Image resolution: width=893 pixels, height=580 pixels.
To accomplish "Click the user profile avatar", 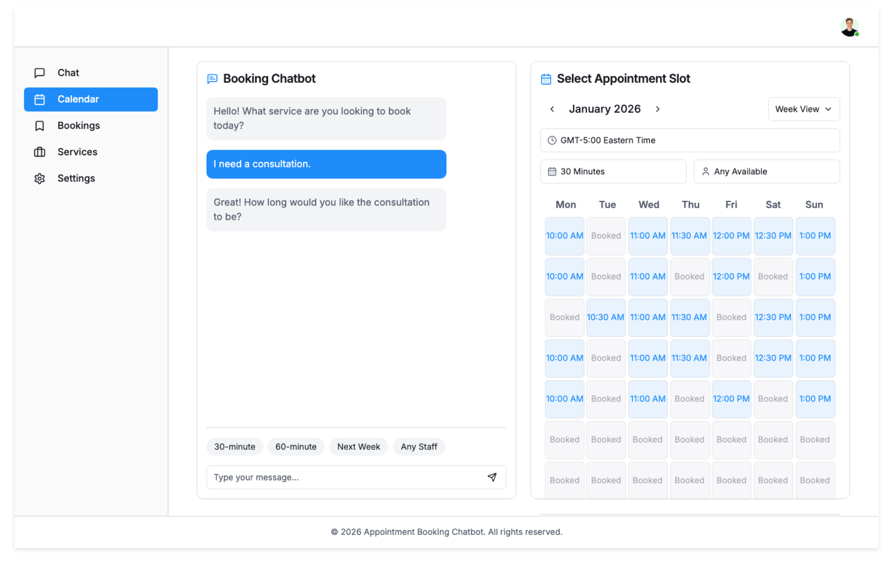I will (x=849, y=27).
